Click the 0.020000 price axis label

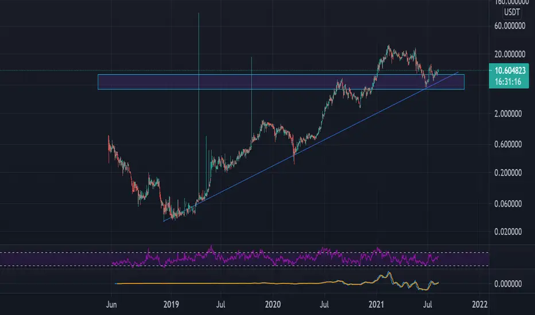(x=508, y=232)
